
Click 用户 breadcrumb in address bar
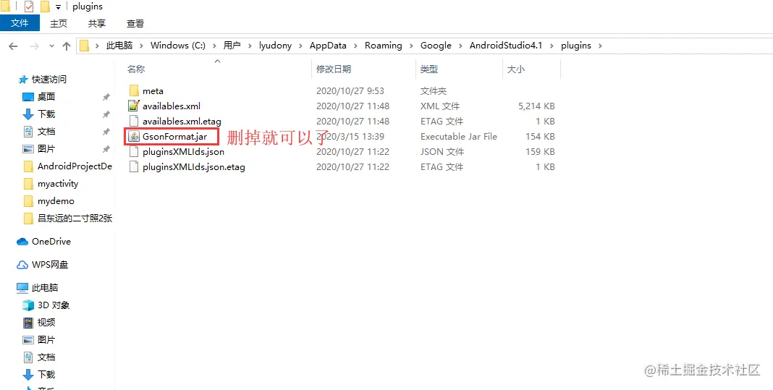pyautogui.click(x=232, y=46)
